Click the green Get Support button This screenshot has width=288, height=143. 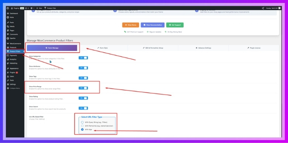coord(175,25)
